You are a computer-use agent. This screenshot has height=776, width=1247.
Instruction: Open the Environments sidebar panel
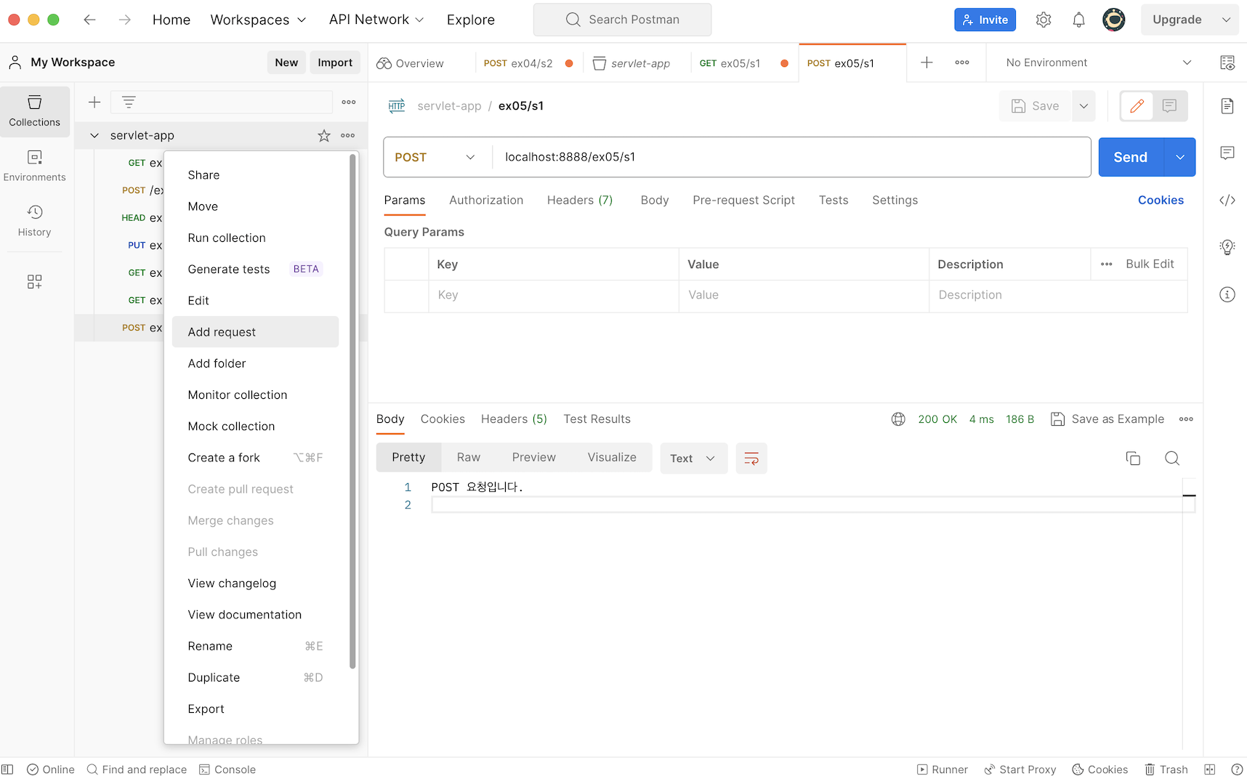(x=35, y=166)
